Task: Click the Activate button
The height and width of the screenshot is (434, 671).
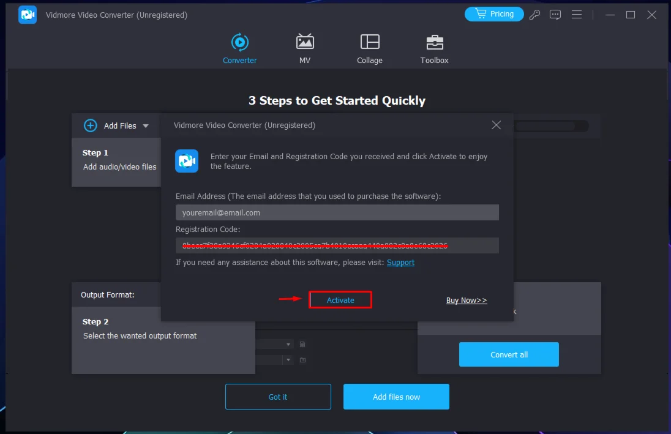Action: click(340, 300)
